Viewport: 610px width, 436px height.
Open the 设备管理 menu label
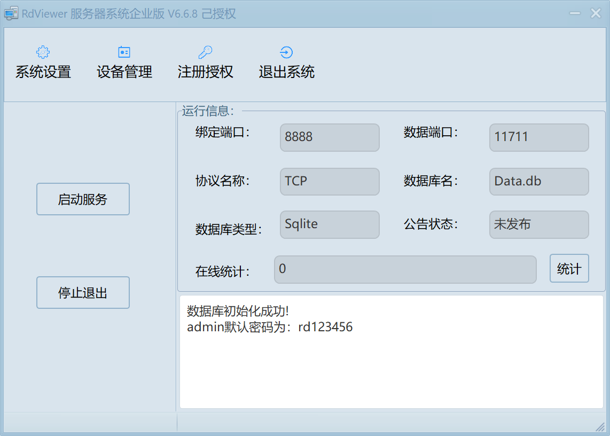coord(124,72)
